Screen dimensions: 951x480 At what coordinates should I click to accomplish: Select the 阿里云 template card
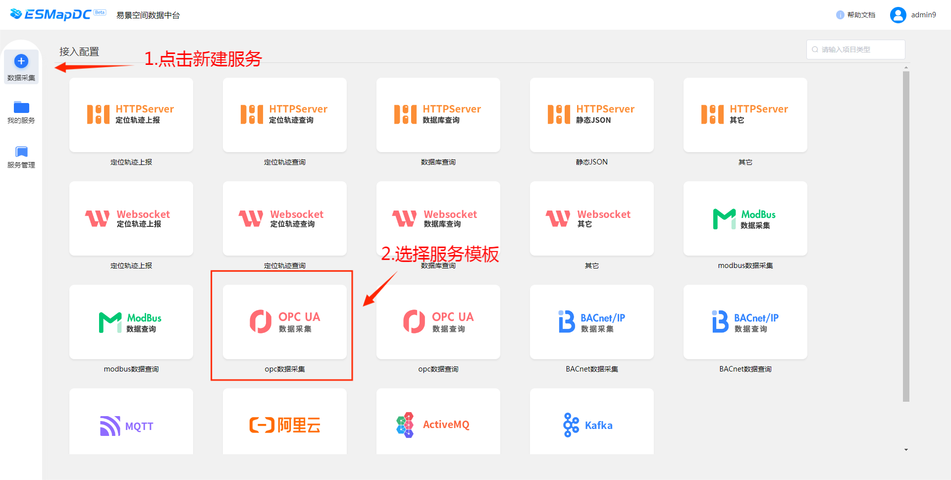[285, 422]
